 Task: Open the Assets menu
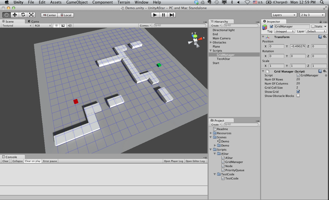coord(56,2)
